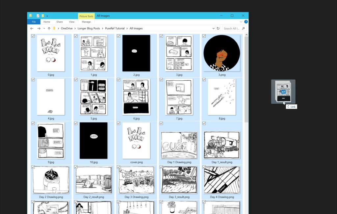This screenshot has width=337, height=214.
Task: Uncheck the checkbox for 0.jpg
Action: tap(33, 36)
